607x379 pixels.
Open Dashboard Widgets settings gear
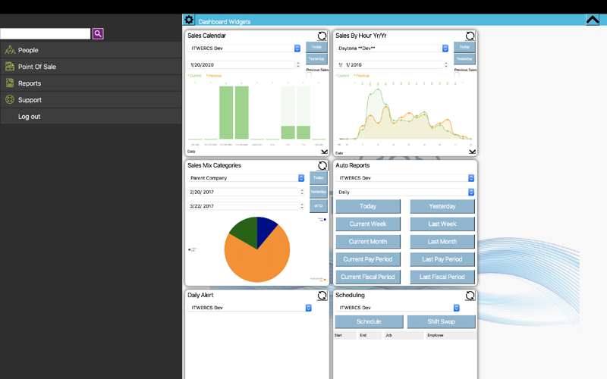[x=189, y=20]
